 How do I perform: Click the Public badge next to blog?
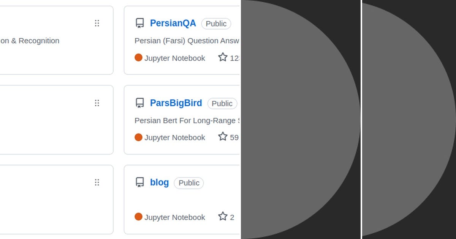tap(189, 183)
